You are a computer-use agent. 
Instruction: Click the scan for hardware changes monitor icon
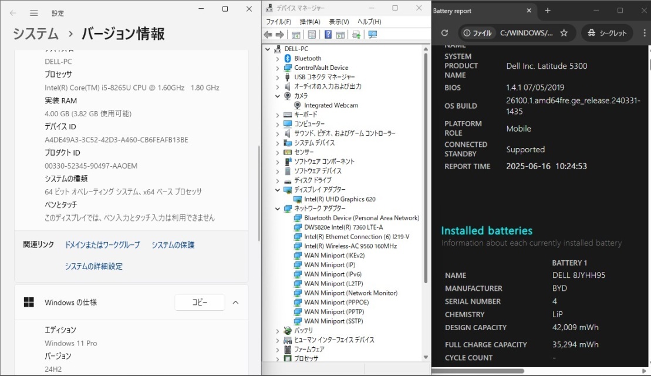click(x=373, y=35)
